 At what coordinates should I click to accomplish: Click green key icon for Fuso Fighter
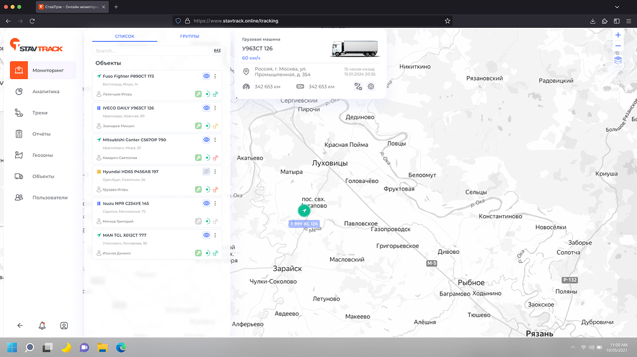point(198,94)
